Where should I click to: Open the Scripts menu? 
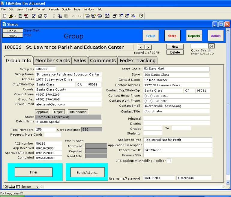[x=66, y=9]
